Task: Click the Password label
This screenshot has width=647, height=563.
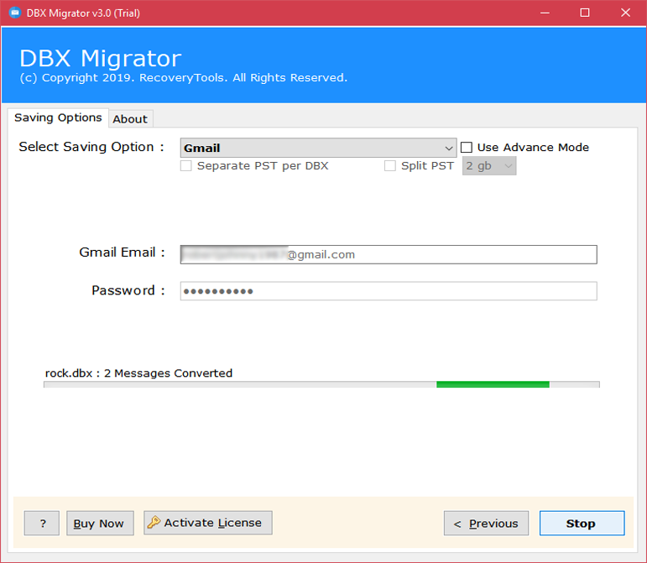Action: tap(128, 290)
